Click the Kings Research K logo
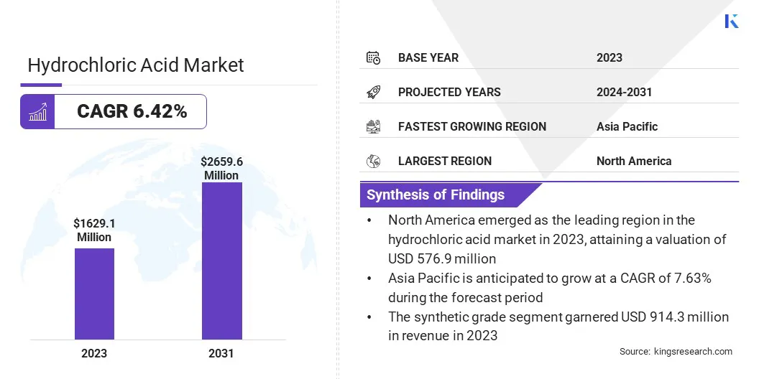 (732, 21)
